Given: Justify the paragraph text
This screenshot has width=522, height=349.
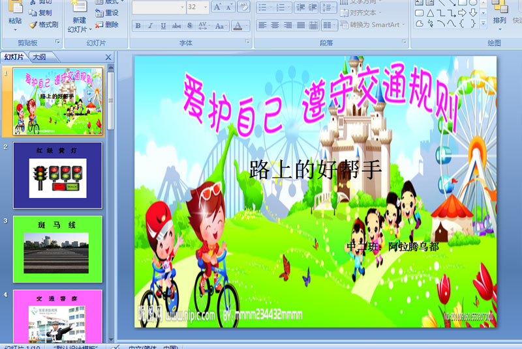Looking at the screenshot, I should pyautogui.click(x=301, y=25).
